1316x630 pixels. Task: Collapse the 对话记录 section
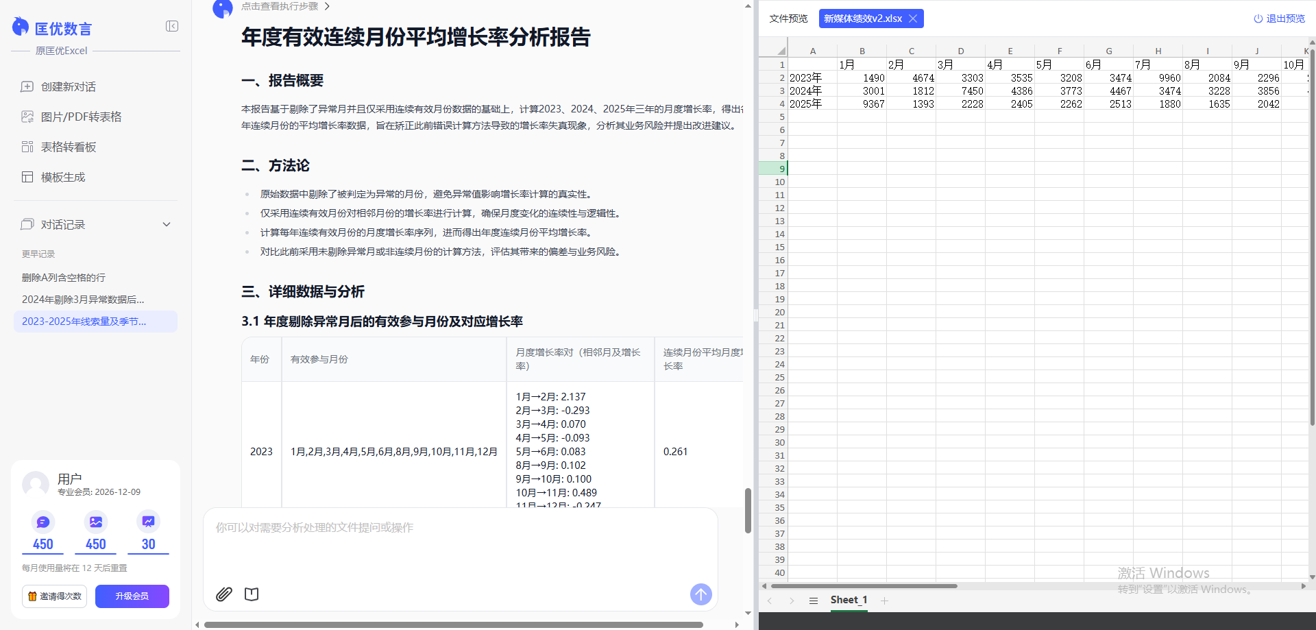pyautogui.click(x=166, y=224)
